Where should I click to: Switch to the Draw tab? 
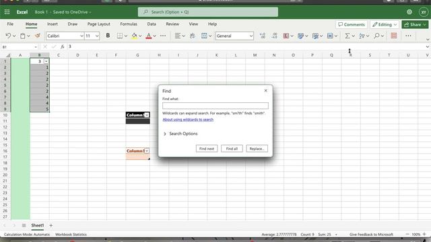coord(73,24)
